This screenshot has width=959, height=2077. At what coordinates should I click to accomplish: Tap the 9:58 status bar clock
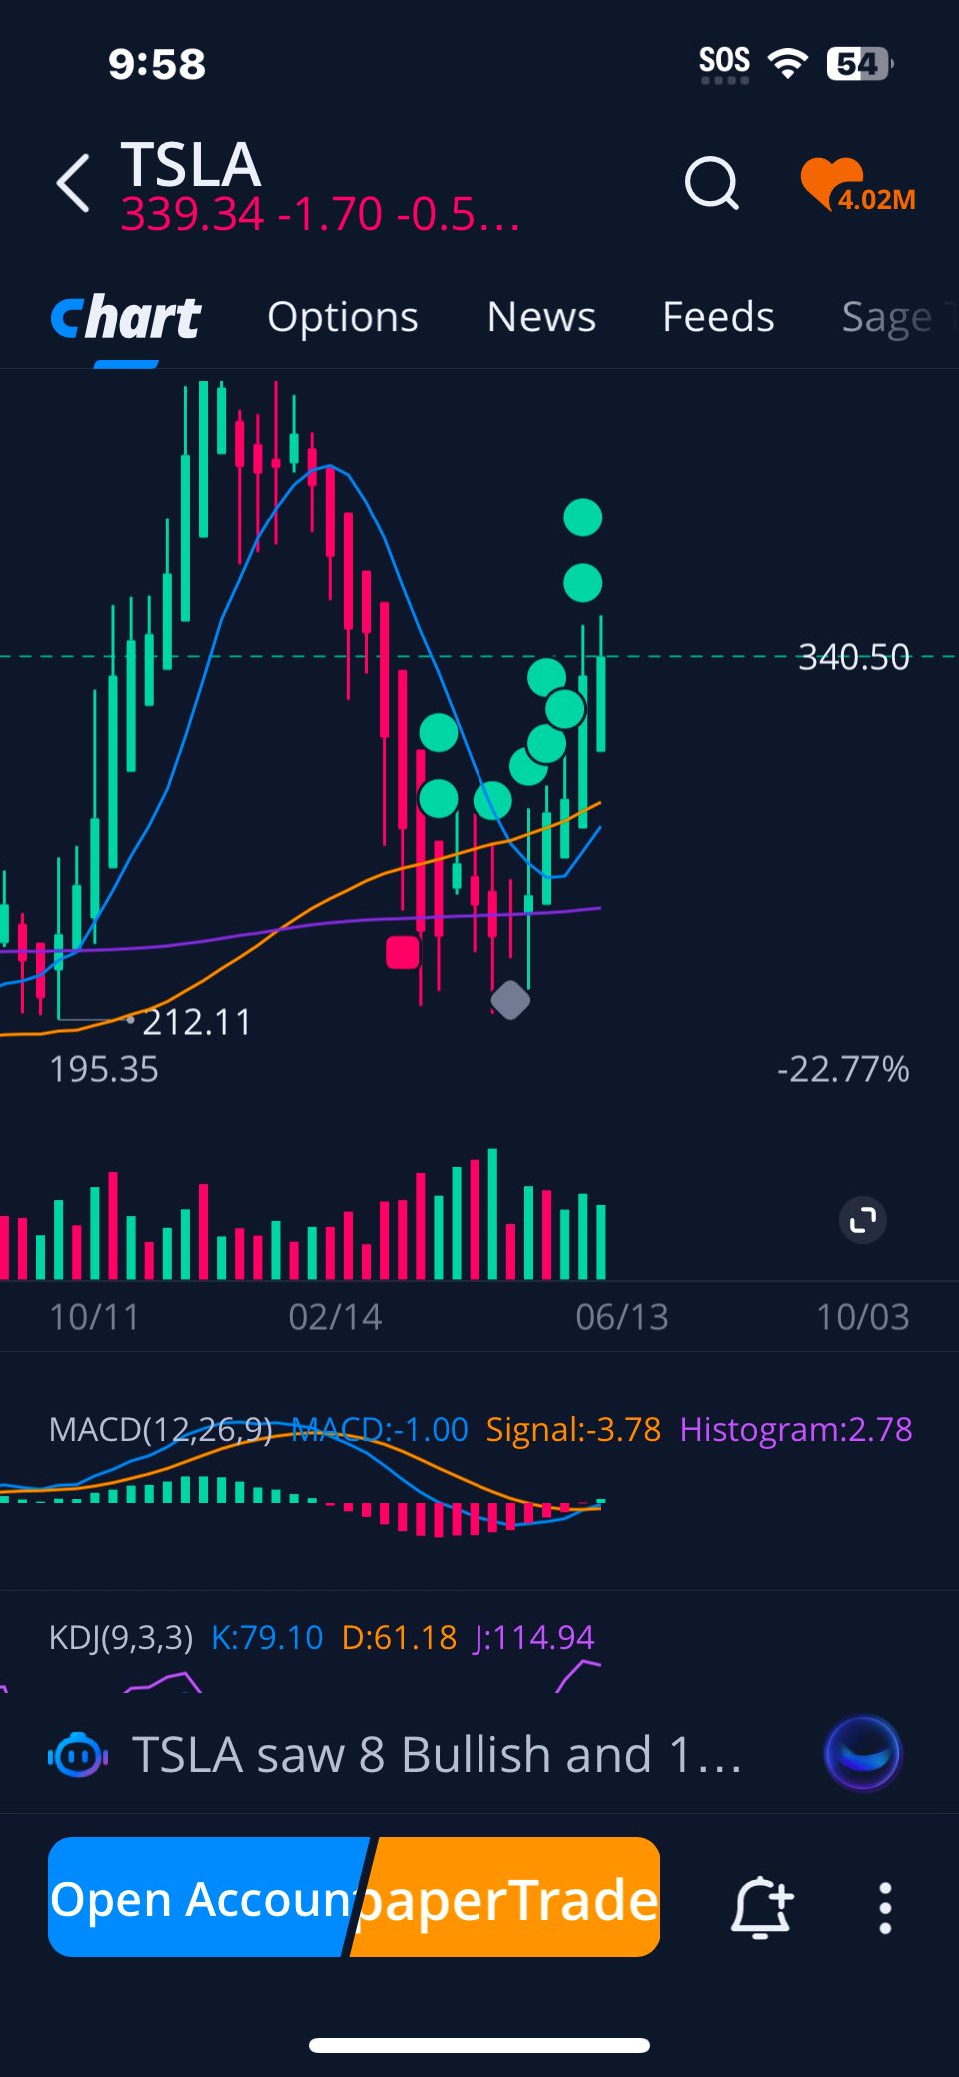coord(157,64)
